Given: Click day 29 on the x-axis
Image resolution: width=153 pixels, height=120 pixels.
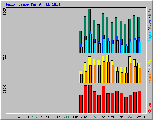Looking at the screenshot, I should [x=134, y=117].
